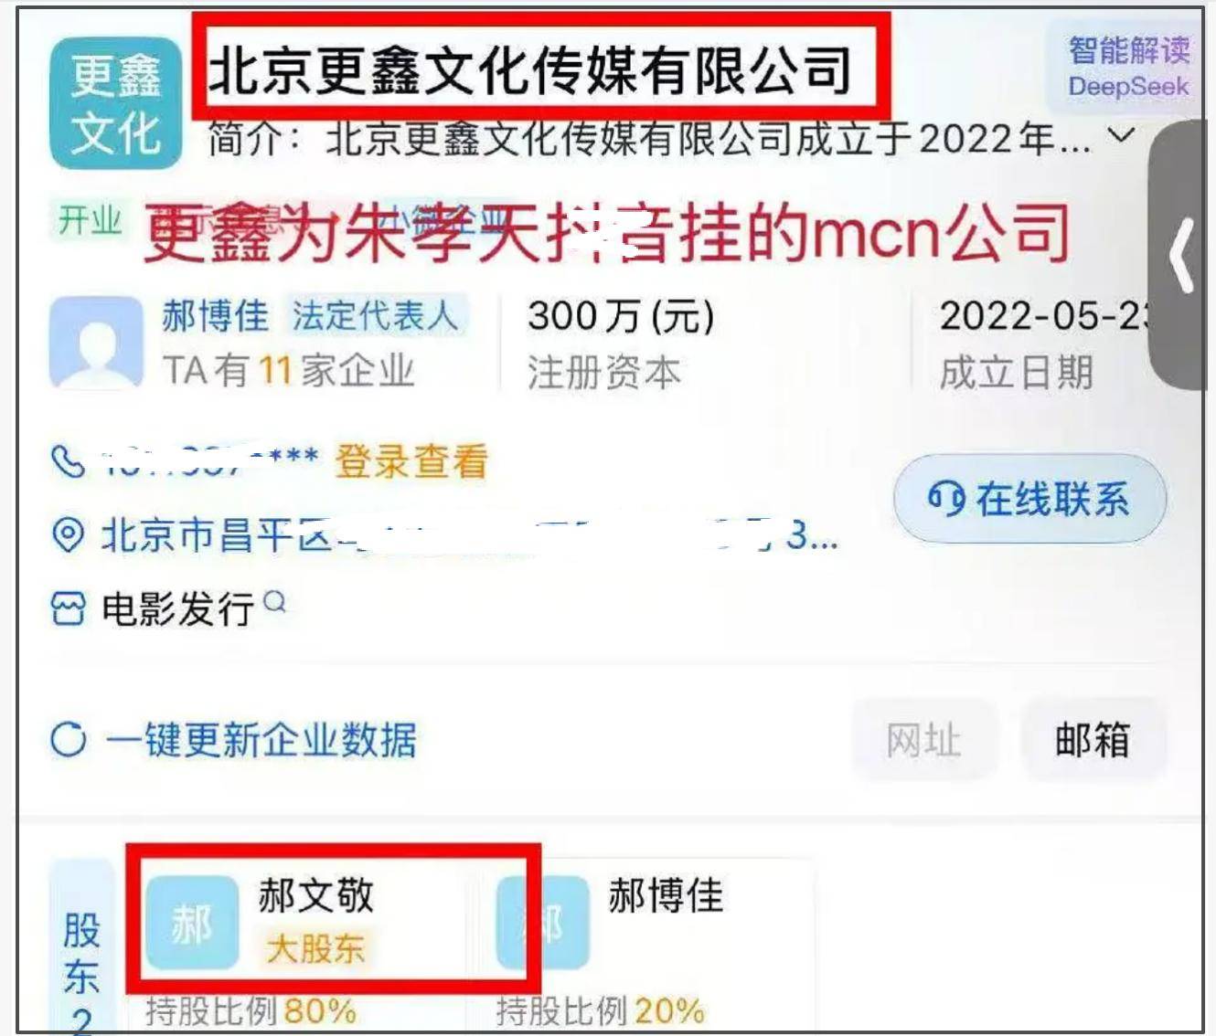The width and height of the screenshot is (1216, 1036).
Task: Click 郝博佳 shareholder avatar icon
Action: click(543, 923)
